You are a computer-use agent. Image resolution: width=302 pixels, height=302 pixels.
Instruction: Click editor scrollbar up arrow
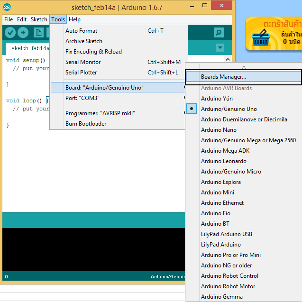(228, 59)
